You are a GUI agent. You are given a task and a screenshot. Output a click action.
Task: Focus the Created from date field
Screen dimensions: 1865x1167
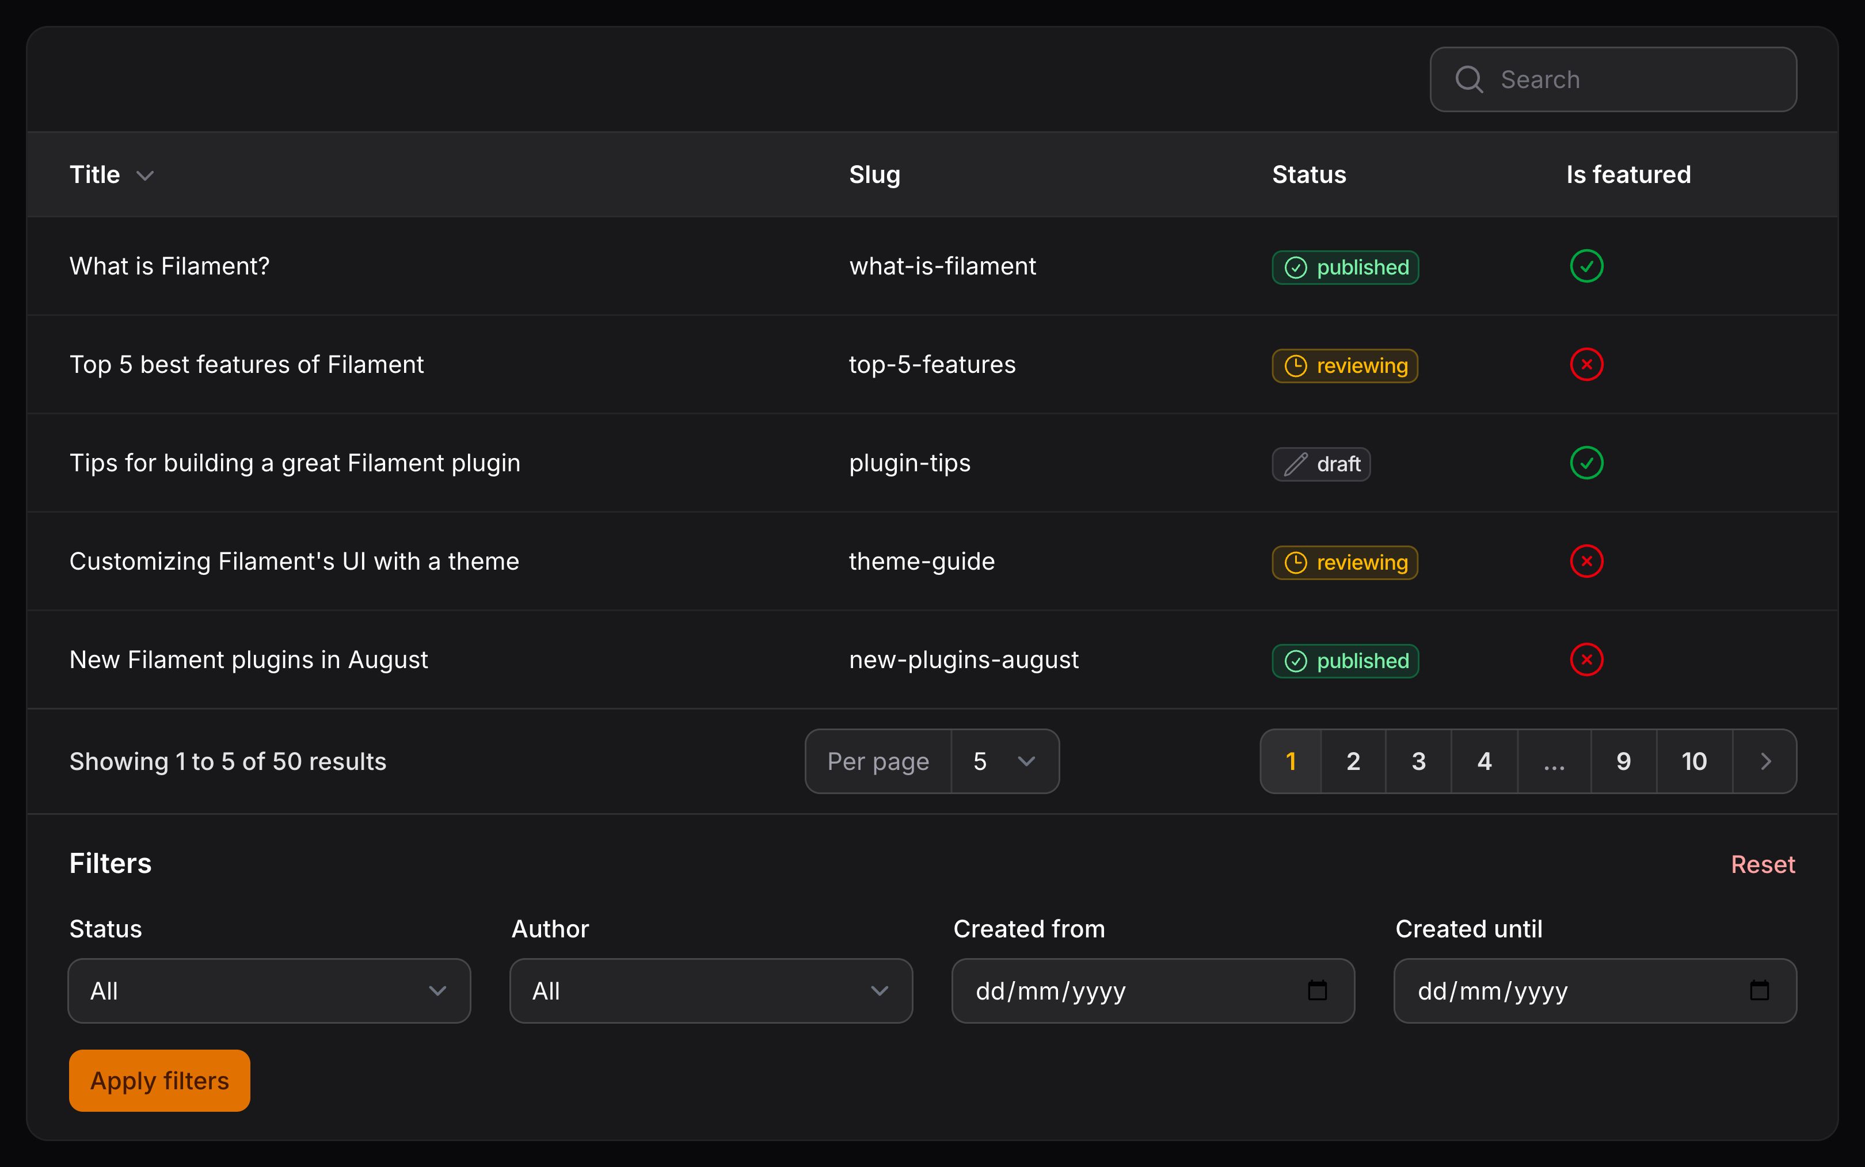[1154, 991]
